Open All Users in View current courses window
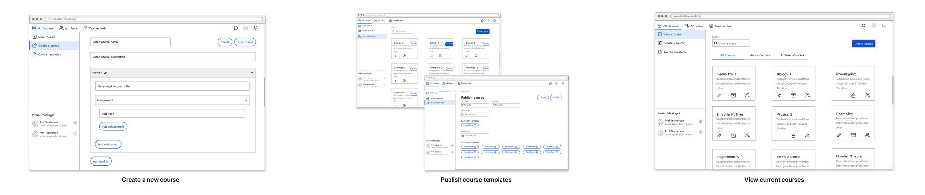This screenshot has width=925, height=195. [x=694, y=26]
